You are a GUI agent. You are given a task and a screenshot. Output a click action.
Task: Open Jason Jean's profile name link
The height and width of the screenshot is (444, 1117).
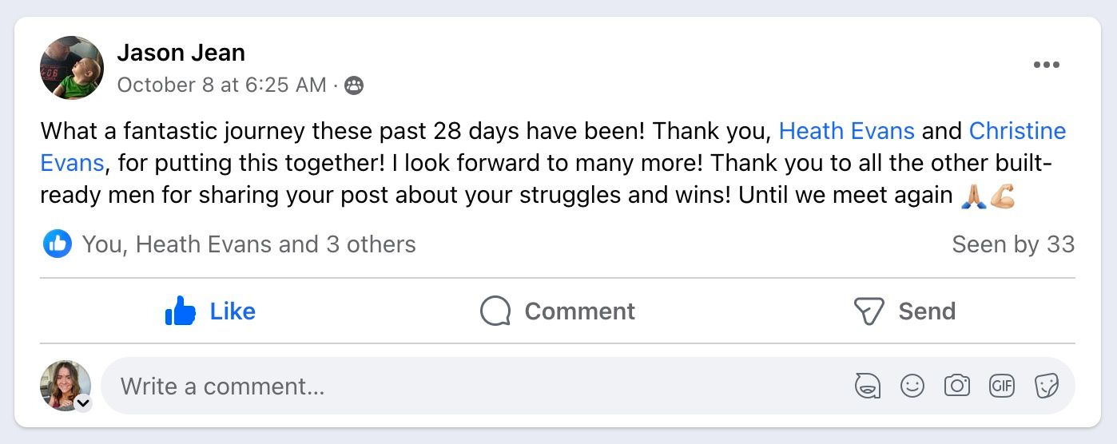[181, 53]
